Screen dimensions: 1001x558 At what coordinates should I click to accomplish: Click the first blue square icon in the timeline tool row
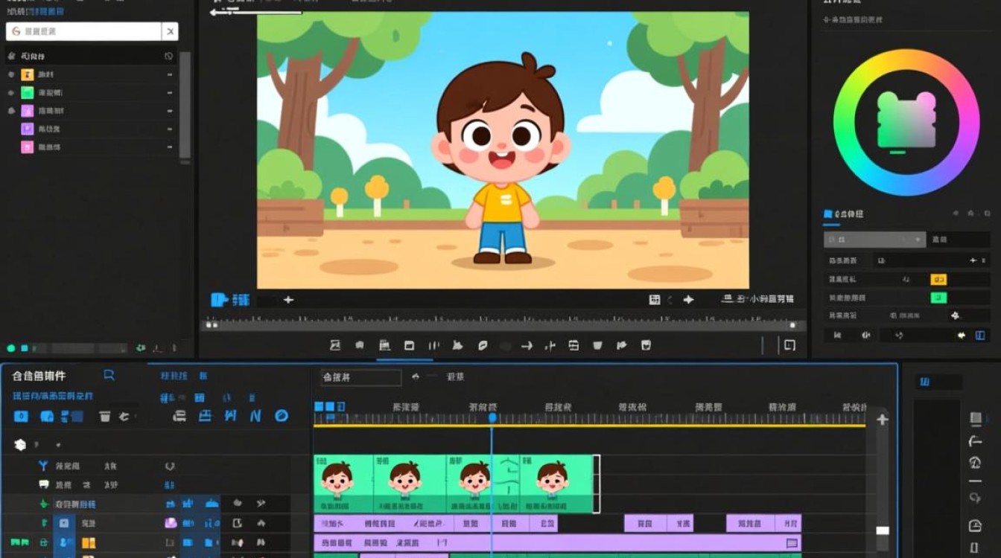(22, 417)
